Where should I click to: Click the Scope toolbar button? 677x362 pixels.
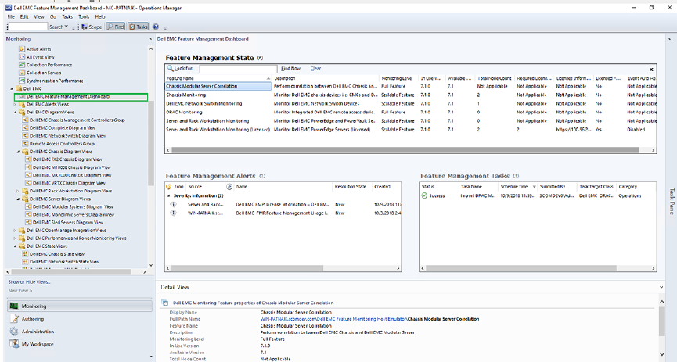[92, 27]
